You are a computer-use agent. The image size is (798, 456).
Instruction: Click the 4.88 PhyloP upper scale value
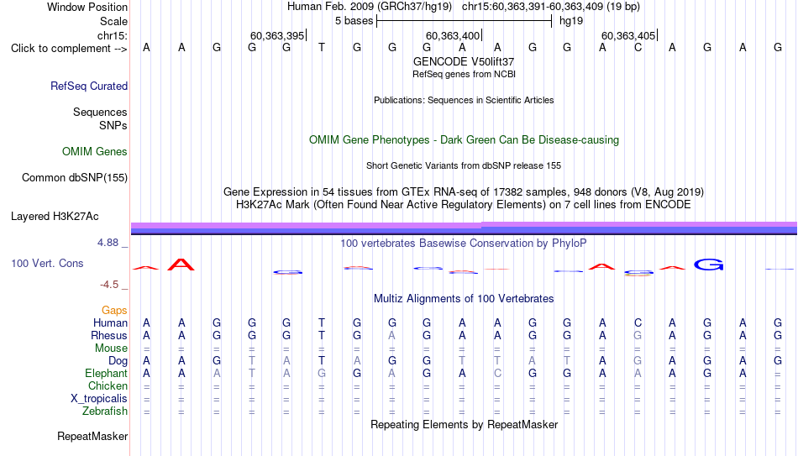[x=108, y=243]
